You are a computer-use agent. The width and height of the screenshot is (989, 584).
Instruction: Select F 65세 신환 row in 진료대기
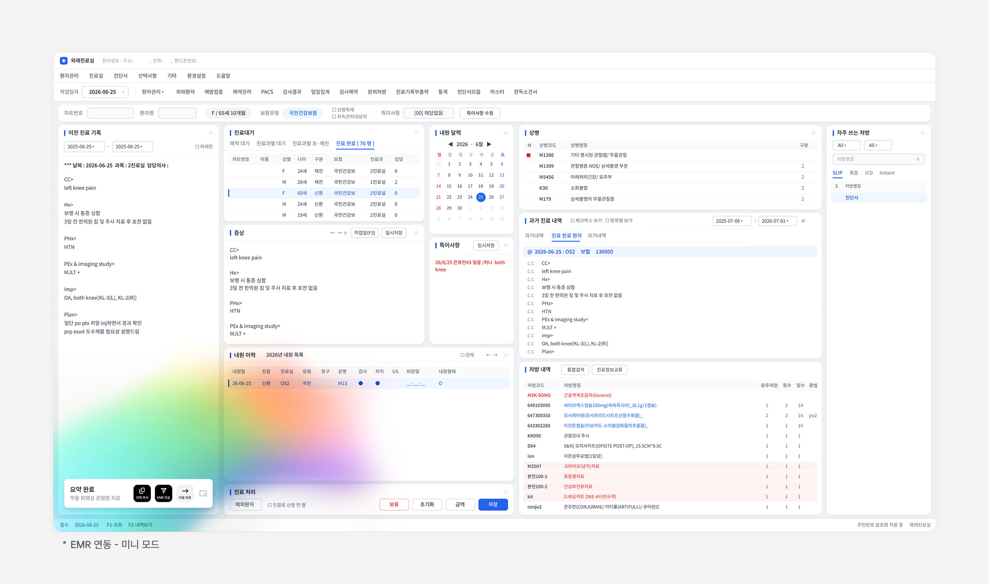coord(324,193)
